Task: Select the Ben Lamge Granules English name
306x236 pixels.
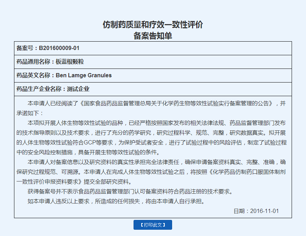Action: 83,76
